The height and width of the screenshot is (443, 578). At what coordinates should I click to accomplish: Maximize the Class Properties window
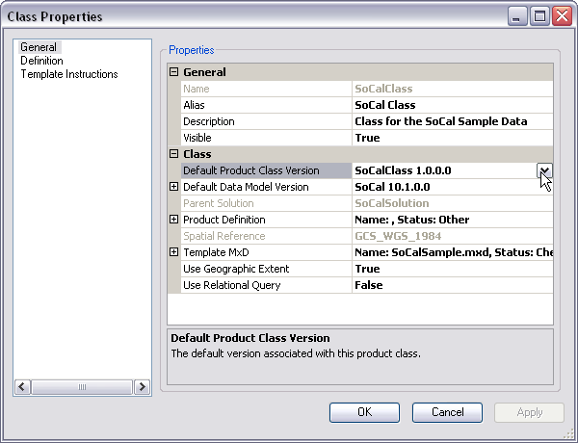point(539,15)
